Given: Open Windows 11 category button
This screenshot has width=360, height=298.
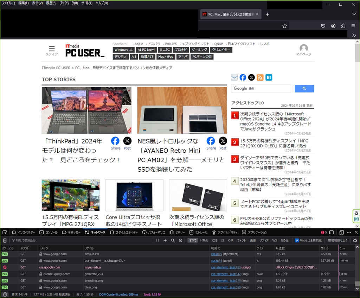Looking at the screenshot, I should point(123,50).
